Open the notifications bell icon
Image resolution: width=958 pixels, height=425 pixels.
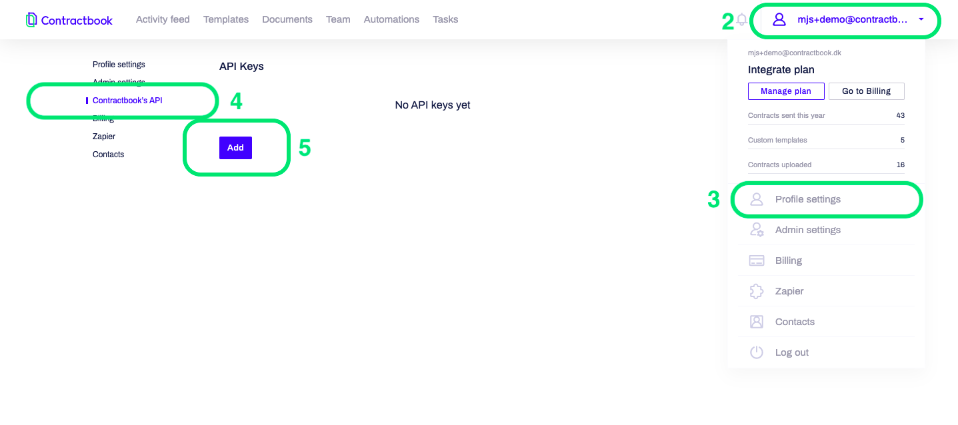pos(741,20)
